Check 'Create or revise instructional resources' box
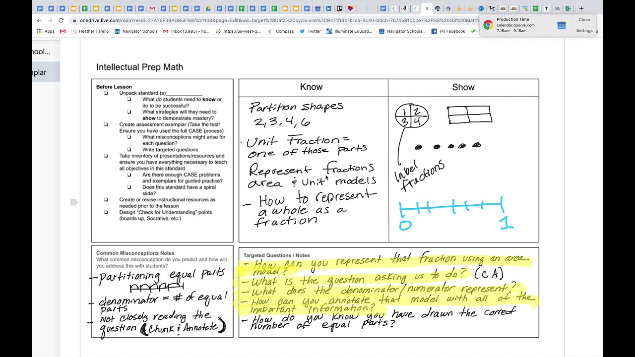 106,200
